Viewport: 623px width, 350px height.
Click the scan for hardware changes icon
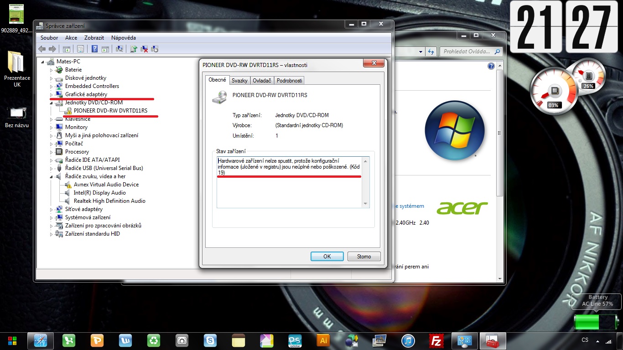[x=119, y=49]
